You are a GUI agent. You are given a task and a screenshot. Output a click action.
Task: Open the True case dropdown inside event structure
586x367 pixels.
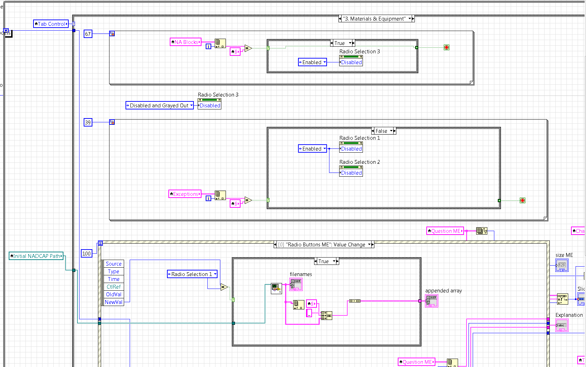tap(334, 261)
